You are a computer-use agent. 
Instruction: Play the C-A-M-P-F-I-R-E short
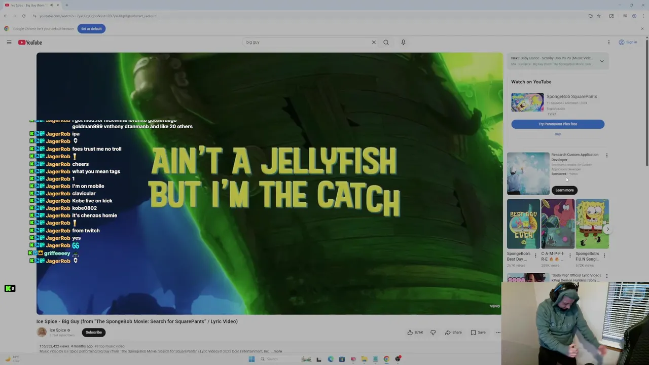pyautogui.click(x=558, y=224)
